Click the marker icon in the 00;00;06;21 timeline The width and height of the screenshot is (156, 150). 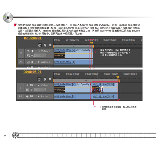[50, 79]
